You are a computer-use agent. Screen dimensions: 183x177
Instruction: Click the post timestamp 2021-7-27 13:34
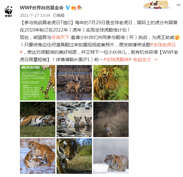[35, 15]
